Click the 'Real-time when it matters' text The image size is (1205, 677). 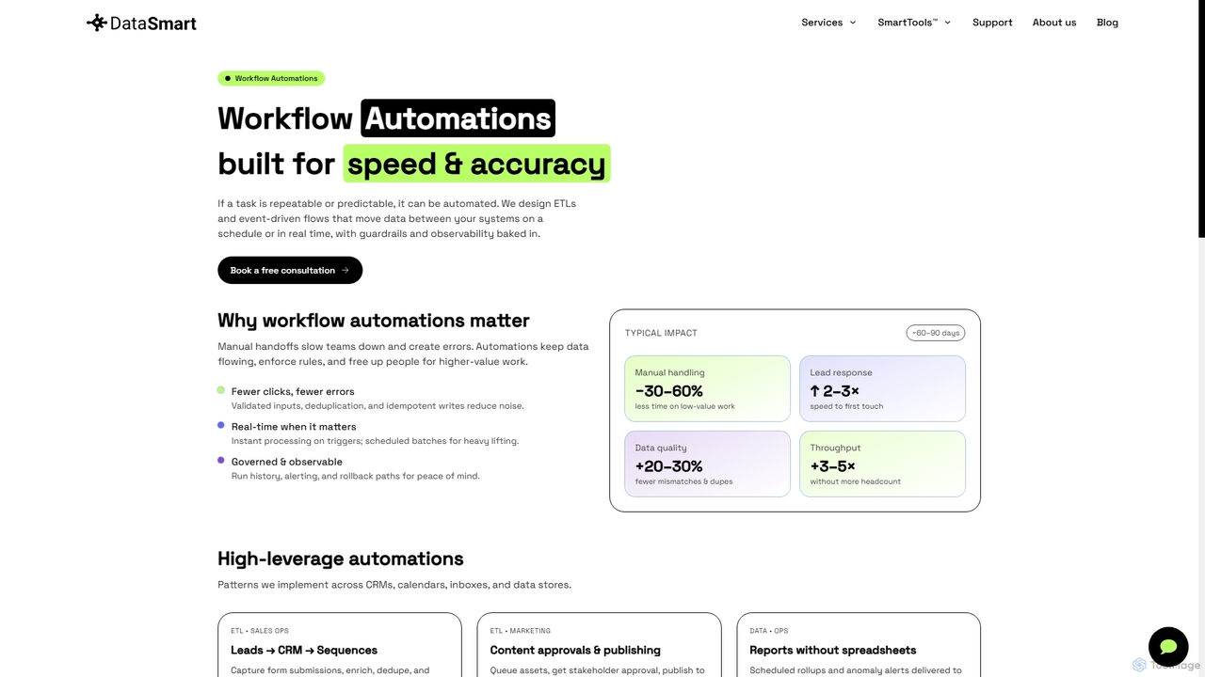pyautogui.click(x=294, y=427)
